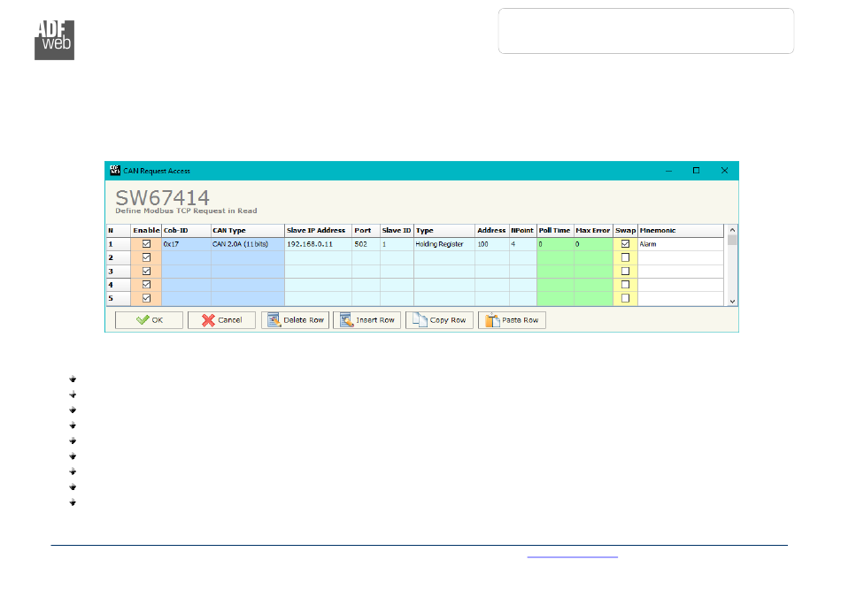Click the Slave IP Address column header
This screenshot has width=841, height=590.
[x=317, y=230]
